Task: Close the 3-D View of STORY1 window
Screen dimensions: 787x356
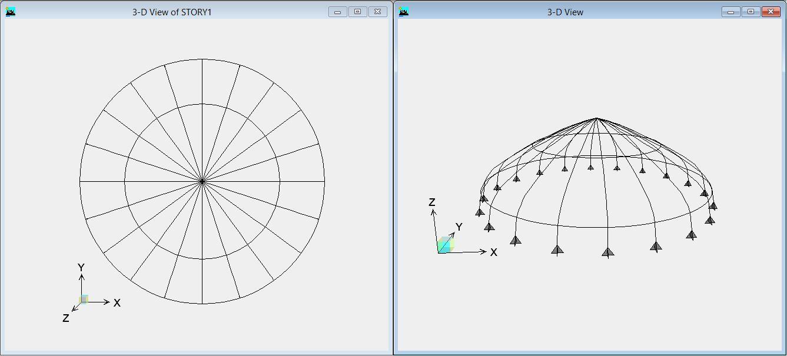Action: coord(377,11)
